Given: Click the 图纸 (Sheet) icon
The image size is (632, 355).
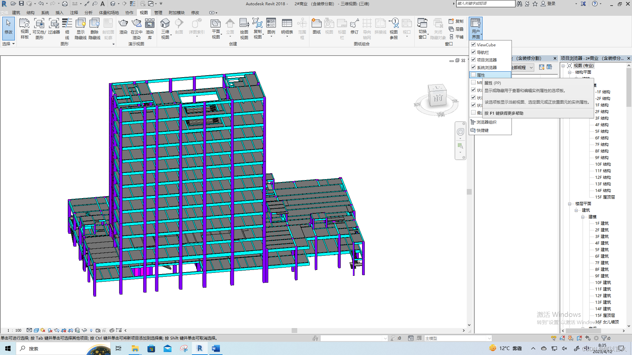Looking at the screenshot, I should (316, 24).
